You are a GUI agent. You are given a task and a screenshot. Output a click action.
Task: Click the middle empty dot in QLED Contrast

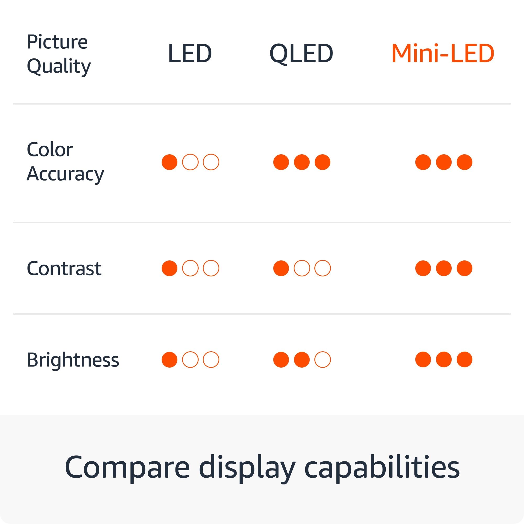pos(302,268)
